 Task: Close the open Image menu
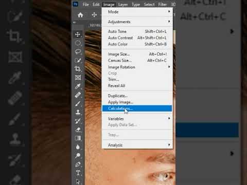[x=109, y=5]
